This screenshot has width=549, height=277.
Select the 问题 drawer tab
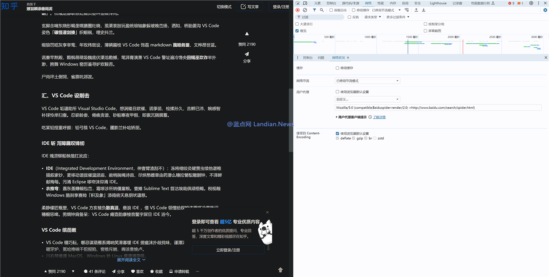pyautogui.click(x=321, y=57)
